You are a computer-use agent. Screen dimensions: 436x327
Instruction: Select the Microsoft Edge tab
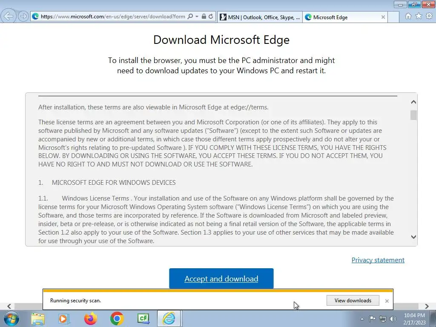tap(345, 17)
